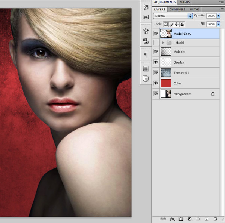Hide the Model Copy layer
The height and width of the screenshot is (223, 225).
(156, 34)
